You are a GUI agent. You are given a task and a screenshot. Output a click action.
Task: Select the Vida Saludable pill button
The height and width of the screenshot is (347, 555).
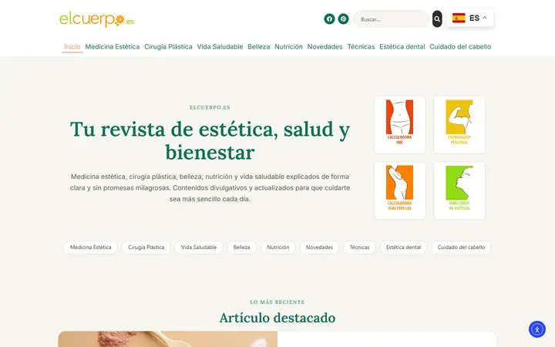(x=199, y=248)
